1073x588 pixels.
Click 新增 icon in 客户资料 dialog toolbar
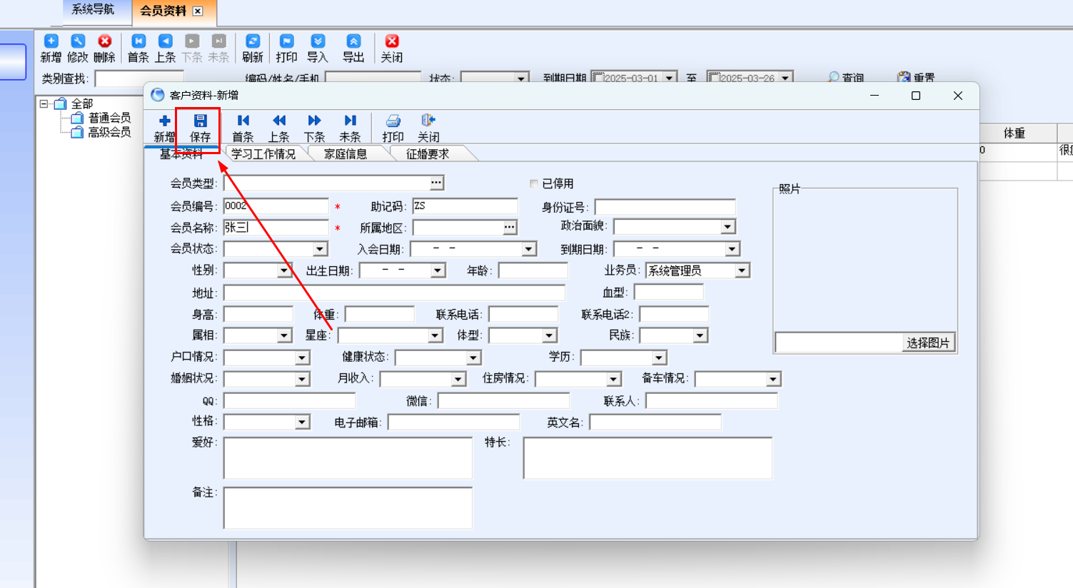click(x=164, y=121)
